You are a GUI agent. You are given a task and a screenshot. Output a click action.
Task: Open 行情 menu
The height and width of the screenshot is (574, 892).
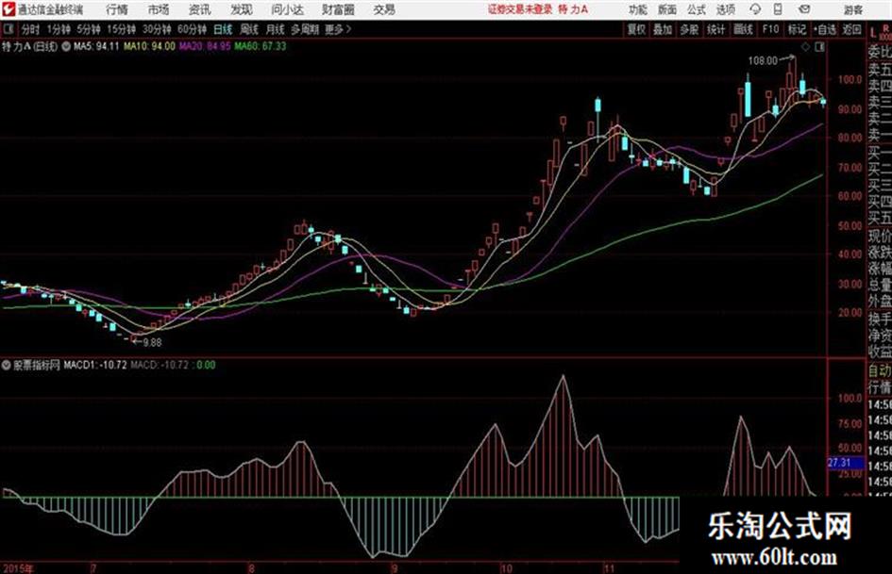[117, 9]
